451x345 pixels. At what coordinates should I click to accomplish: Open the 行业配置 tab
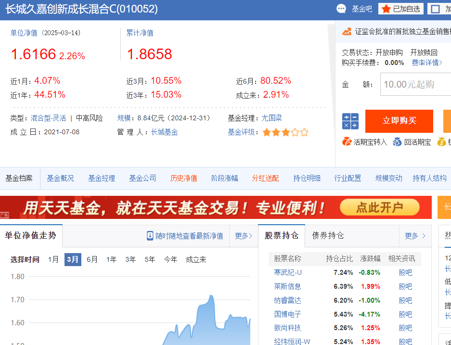[x=348, y=178]
